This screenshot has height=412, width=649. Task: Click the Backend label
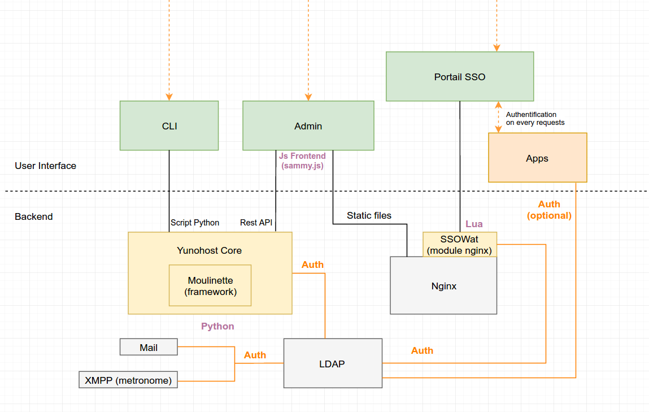point(33,216)
